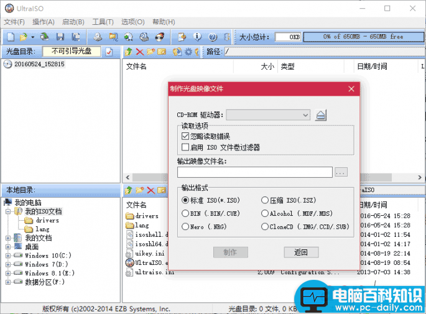Click the New folder icon in disc pane

click(150, 52)
